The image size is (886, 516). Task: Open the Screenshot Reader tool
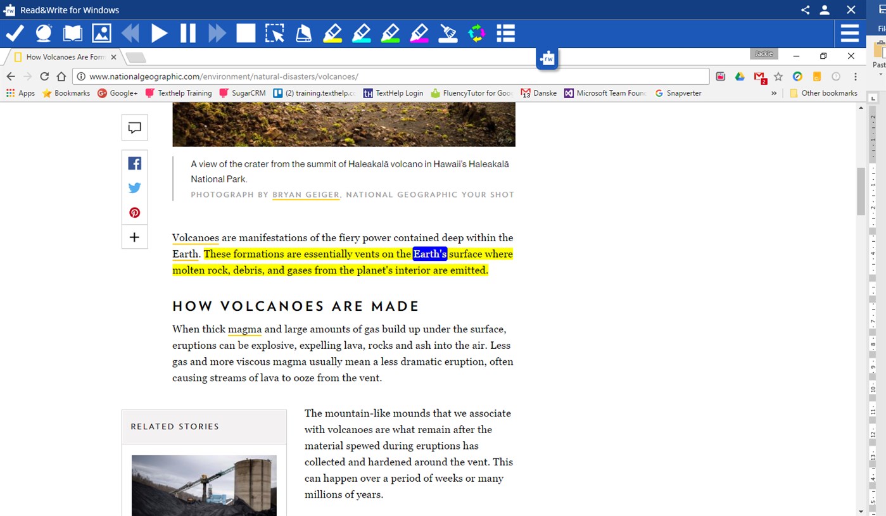tap(275, 33)
